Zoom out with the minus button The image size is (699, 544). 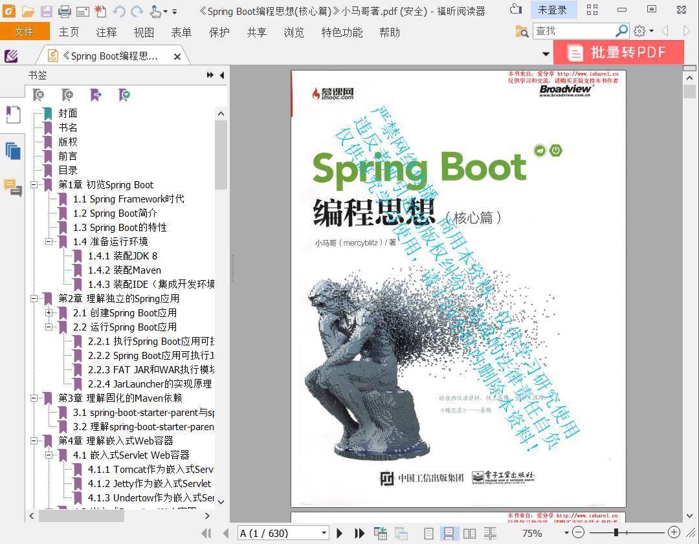click(x=578, y=532)
